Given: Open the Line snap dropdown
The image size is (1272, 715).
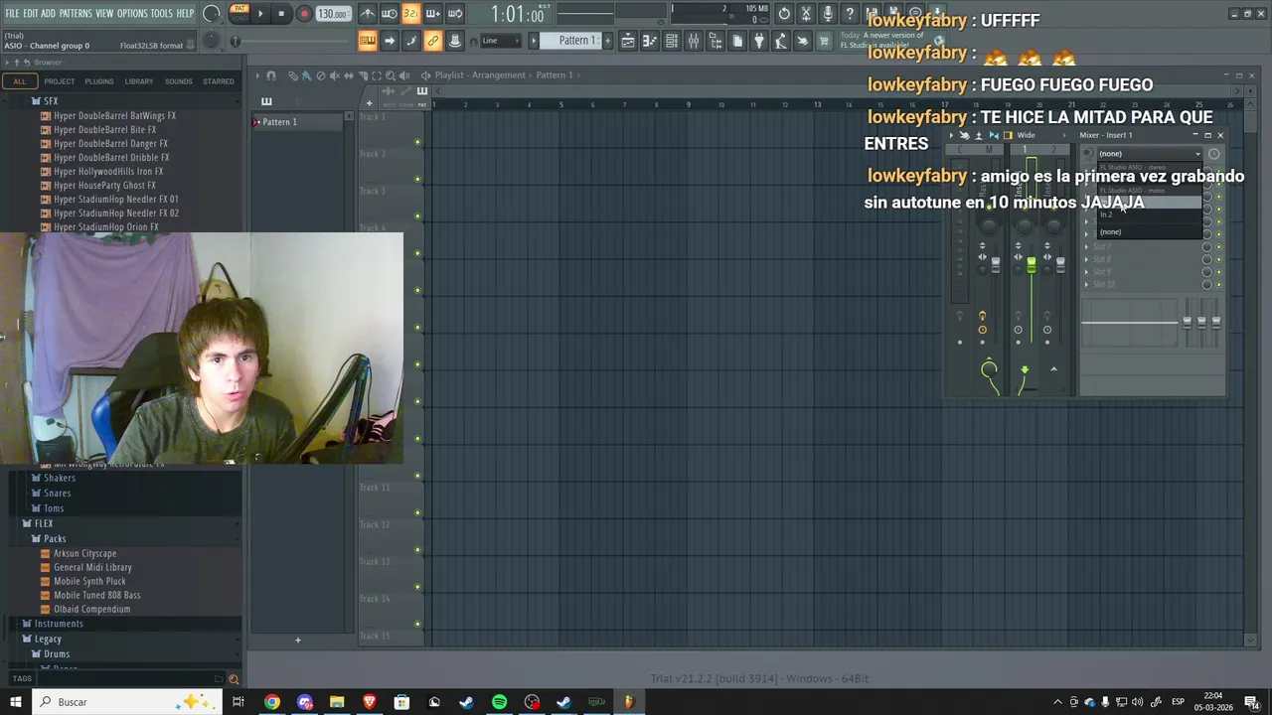Looking at the screenshot, I should (503, 41).
